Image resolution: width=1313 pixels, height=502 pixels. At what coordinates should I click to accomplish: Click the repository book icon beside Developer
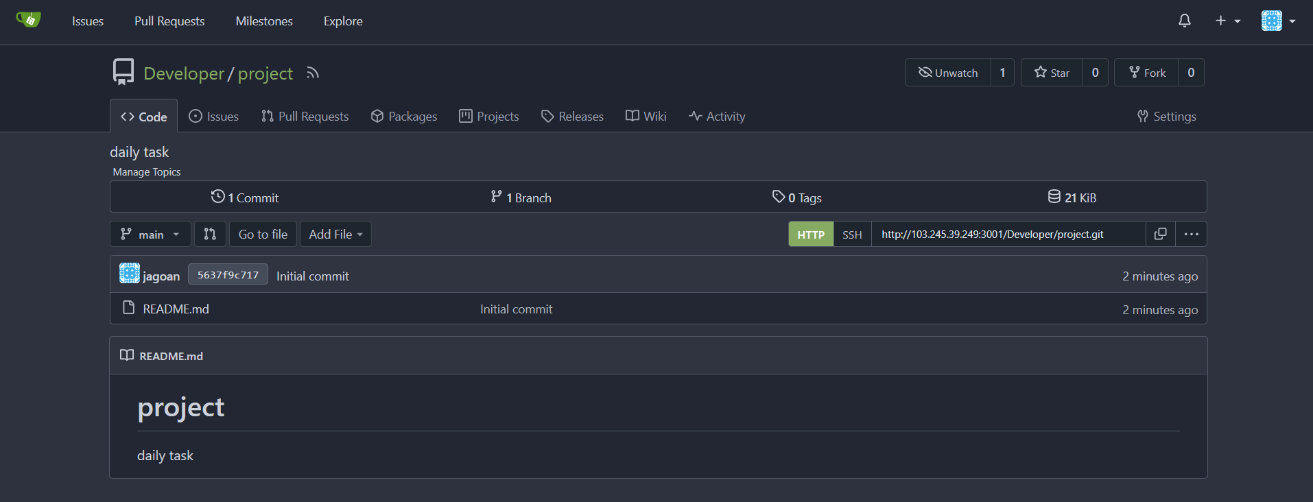coord(123,72)
